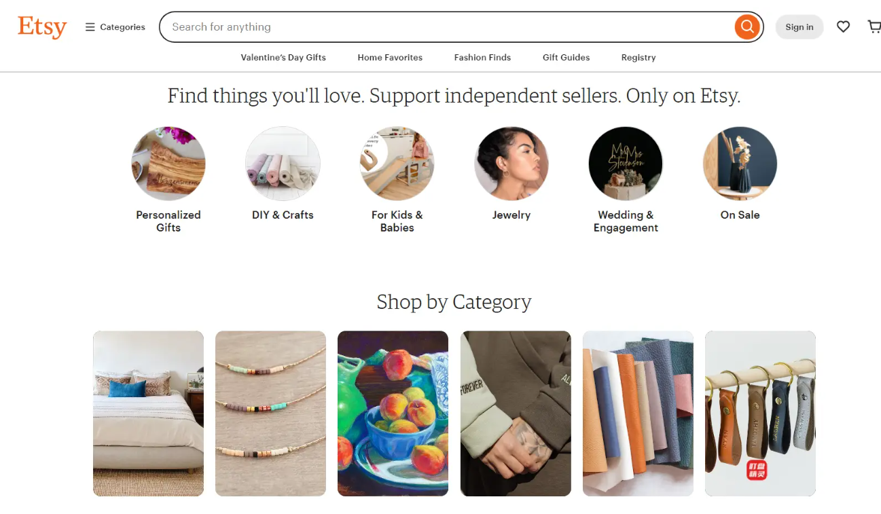
Task: Click the Sign in button
Action: pos(799,27)
